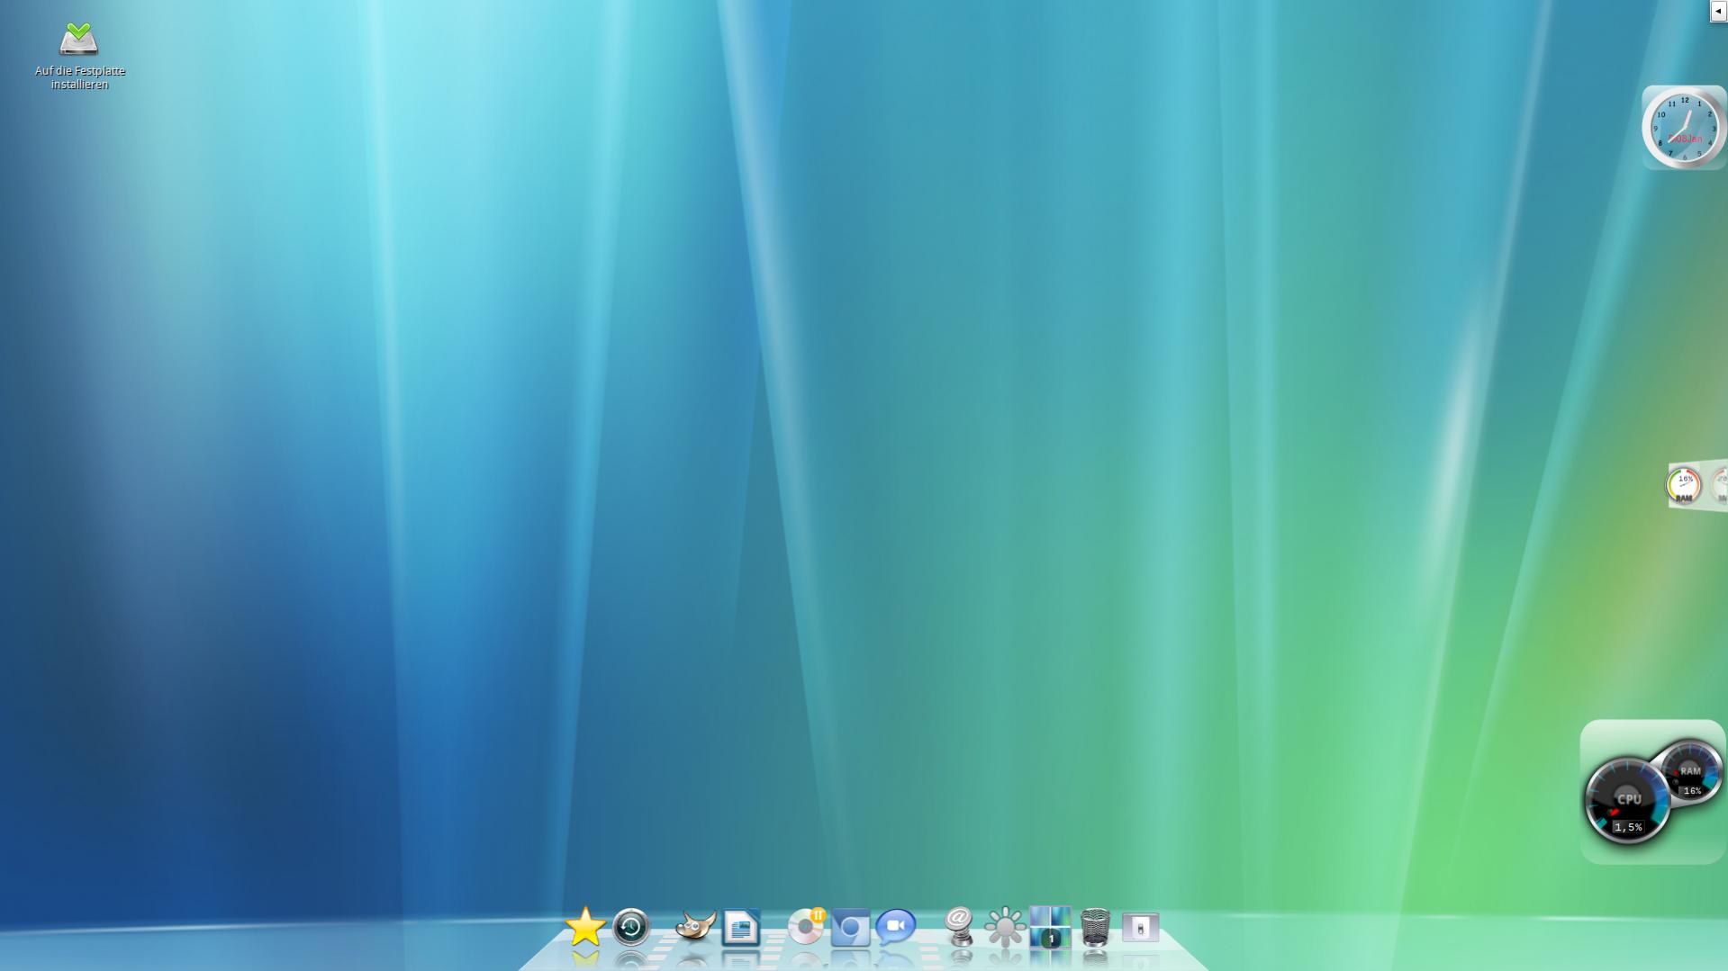The image size is (1728, 971).
Task: Expand the hidden panel arrow at top-right corner
Action: 1719,11
